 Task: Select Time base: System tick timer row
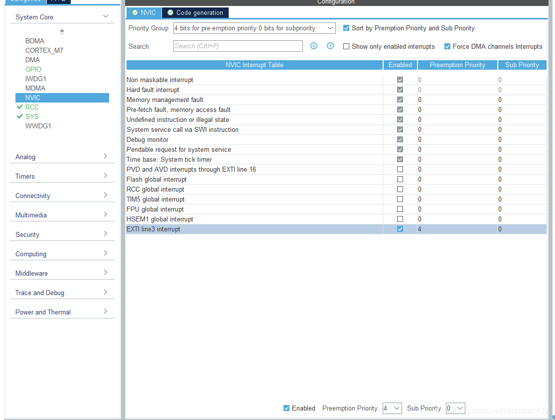click(336, 159)
